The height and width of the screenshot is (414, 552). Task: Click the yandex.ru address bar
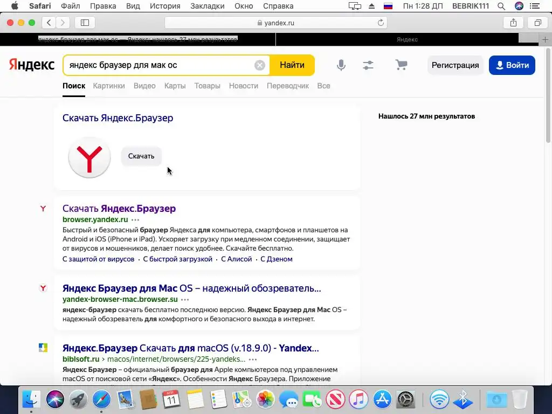[x=275, y=23]
